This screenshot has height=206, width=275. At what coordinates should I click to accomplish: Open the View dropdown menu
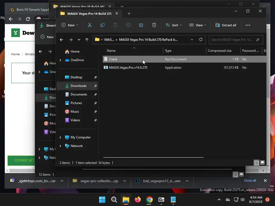197,25
